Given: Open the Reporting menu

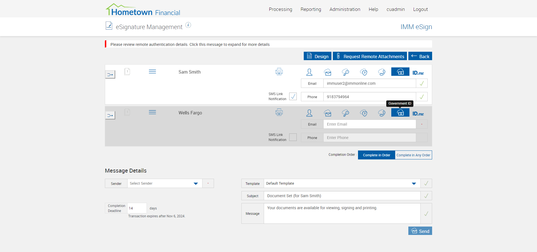Looking at the screenshot, I should (311, 9).
